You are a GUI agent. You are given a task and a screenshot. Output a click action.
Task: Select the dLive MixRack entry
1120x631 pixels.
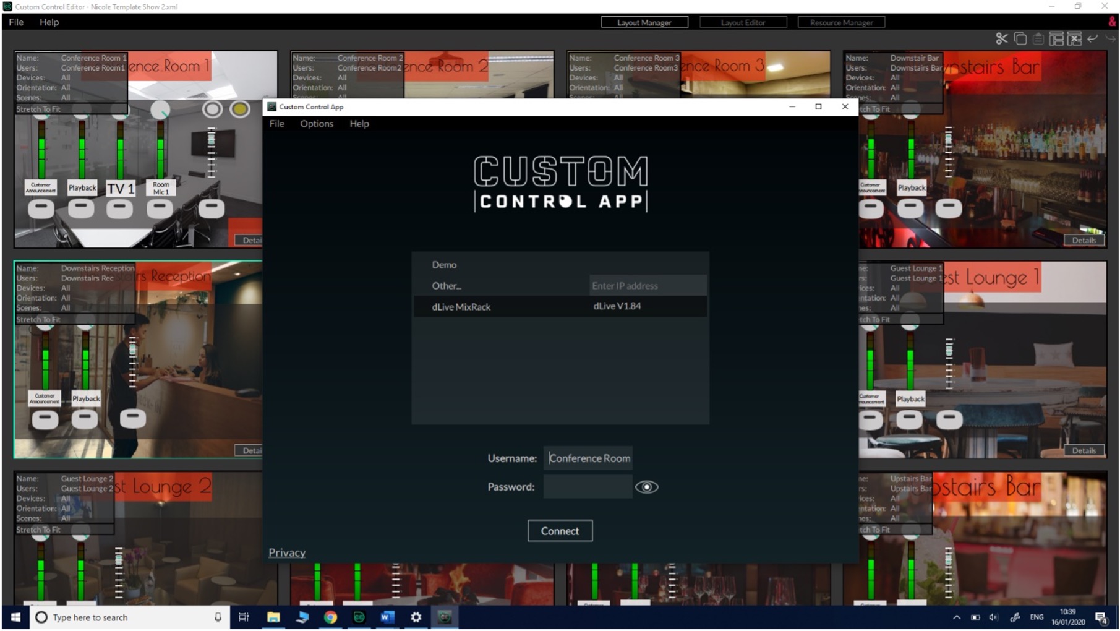click(x=560, y=306)
